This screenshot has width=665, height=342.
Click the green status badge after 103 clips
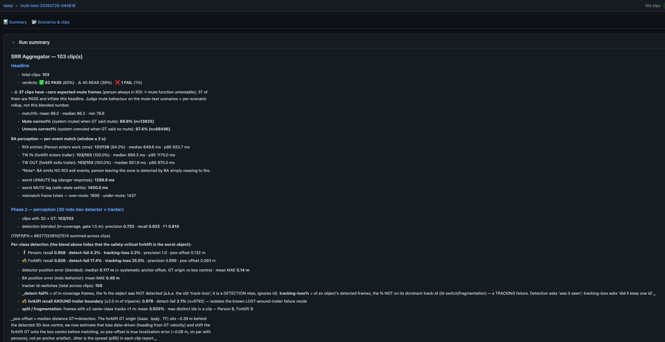tap(664, 6)
